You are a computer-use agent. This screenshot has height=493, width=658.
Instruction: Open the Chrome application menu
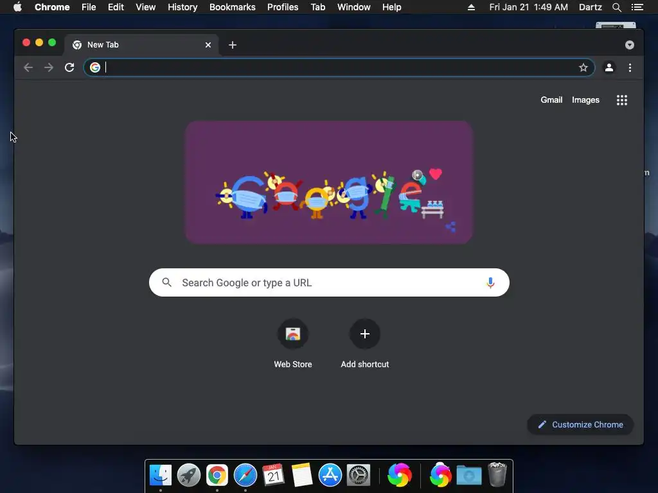52,7
